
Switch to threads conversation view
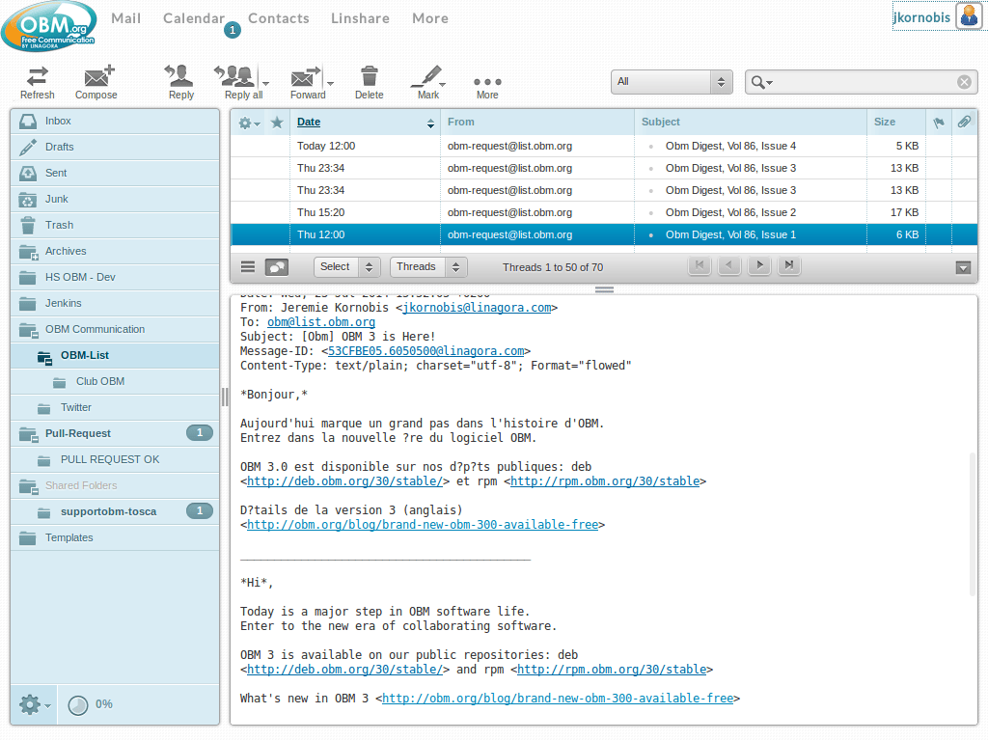tap(277, 267)
